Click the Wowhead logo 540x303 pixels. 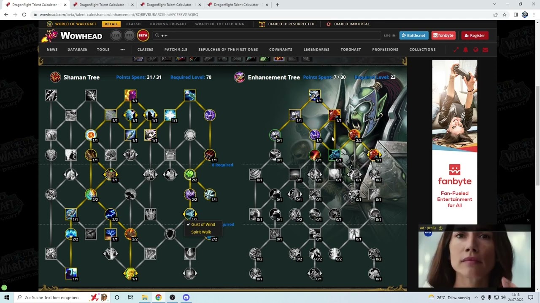tap(72, 36)
